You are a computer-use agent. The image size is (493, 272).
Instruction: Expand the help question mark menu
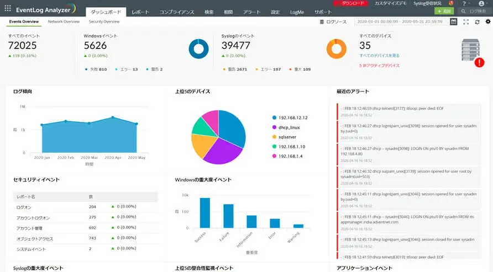[464, 3]
